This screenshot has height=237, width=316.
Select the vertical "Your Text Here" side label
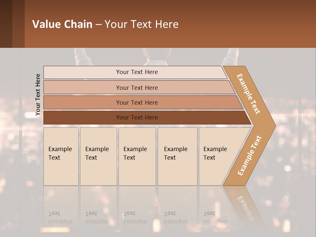point(38,95)
